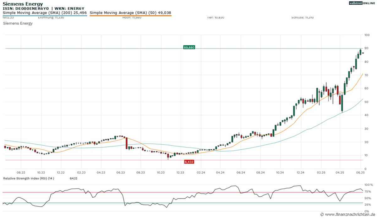Click the 06.24 date axis label

[x=240, y=173]
